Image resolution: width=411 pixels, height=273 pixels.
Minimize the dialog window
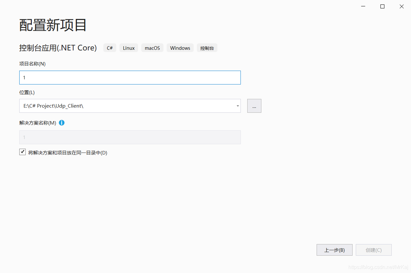(x=363, y=6)
